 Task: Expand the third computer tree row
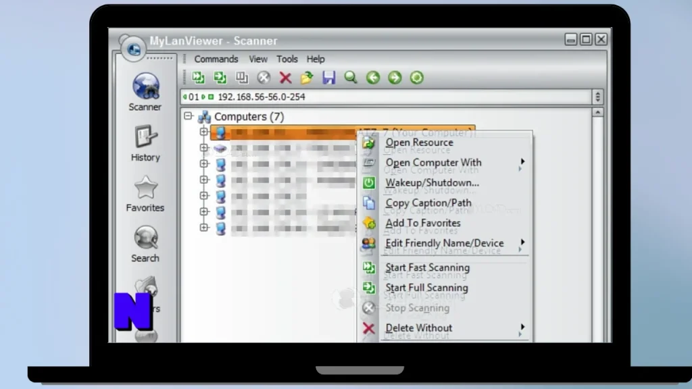(x=204, y=163)
